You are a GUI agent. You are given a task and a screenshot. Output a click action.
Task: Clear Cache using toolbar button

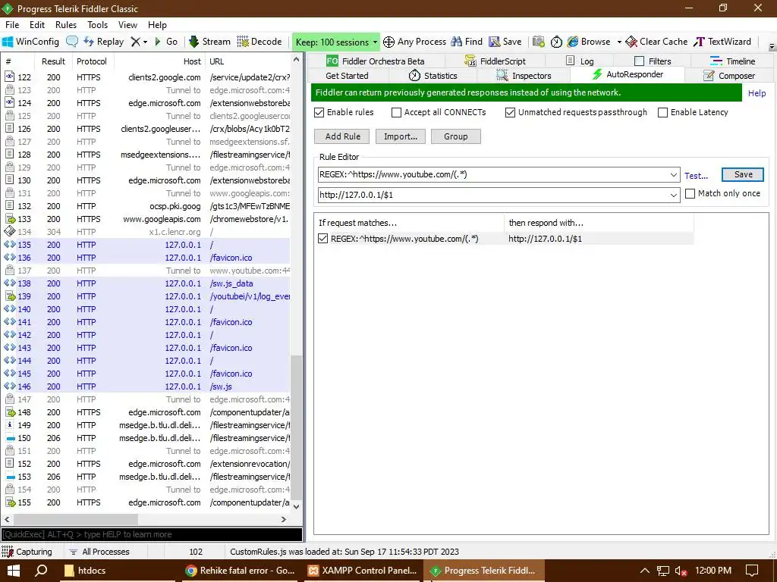tap(656, 42)
